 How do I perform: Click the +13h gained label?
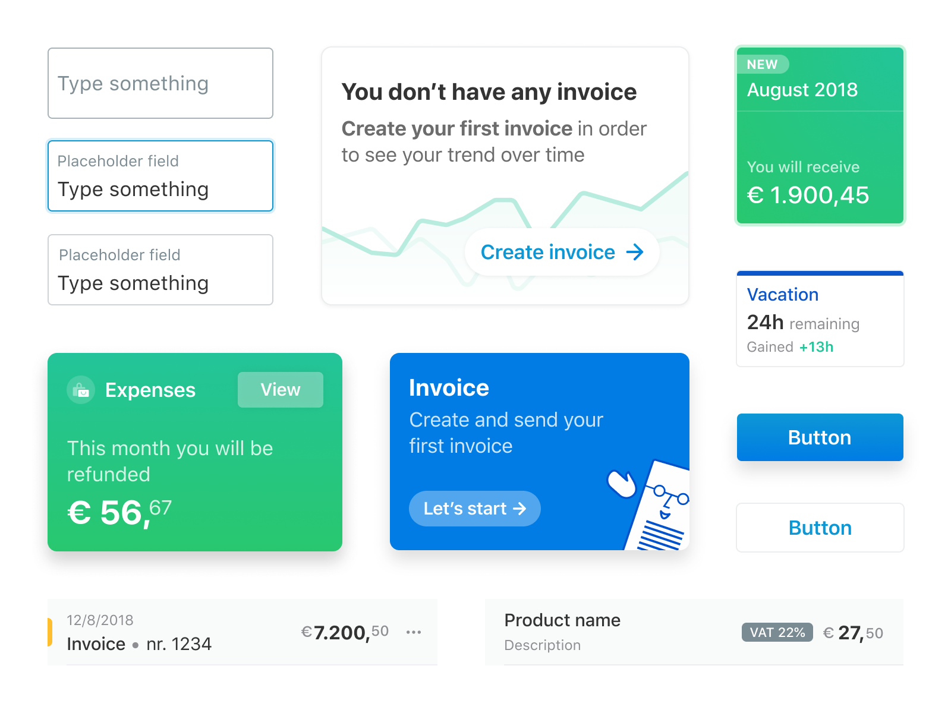(x=817, y=347)
